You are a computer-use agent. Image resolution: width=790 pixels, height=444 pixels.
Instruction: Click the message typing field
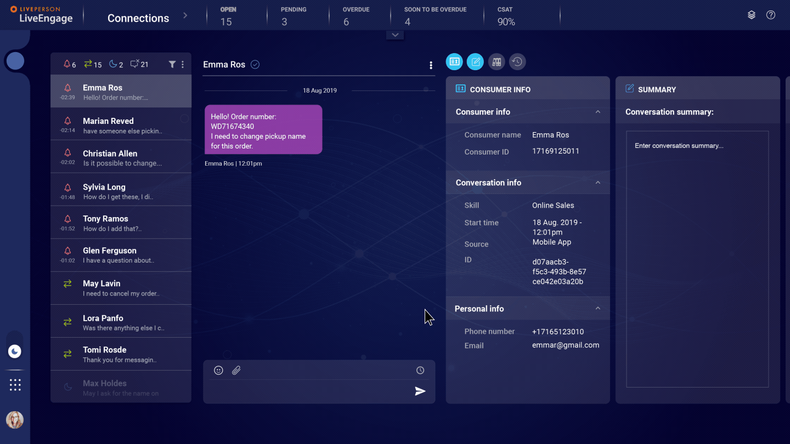[310, 391]
